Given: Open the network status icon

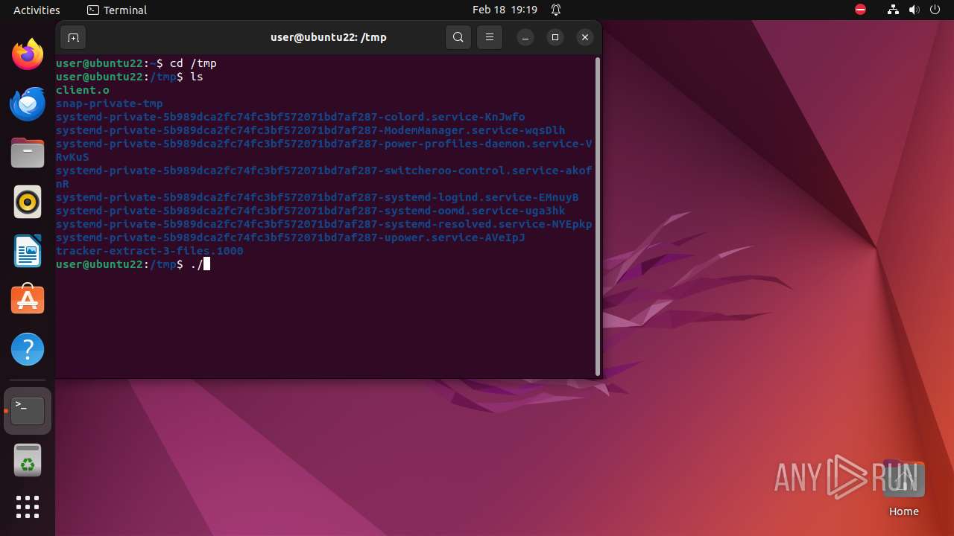Looking at the screenshot, I should point(894,10).
